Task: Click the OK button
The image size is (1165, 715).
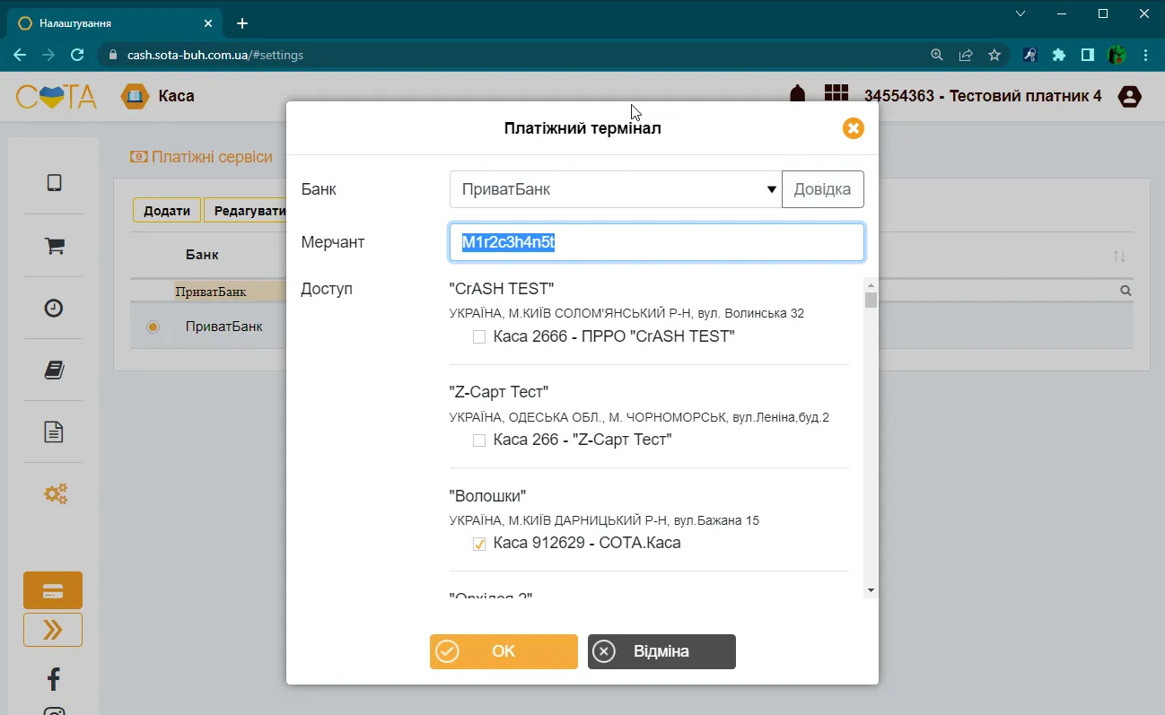Action: pos(504,651)
